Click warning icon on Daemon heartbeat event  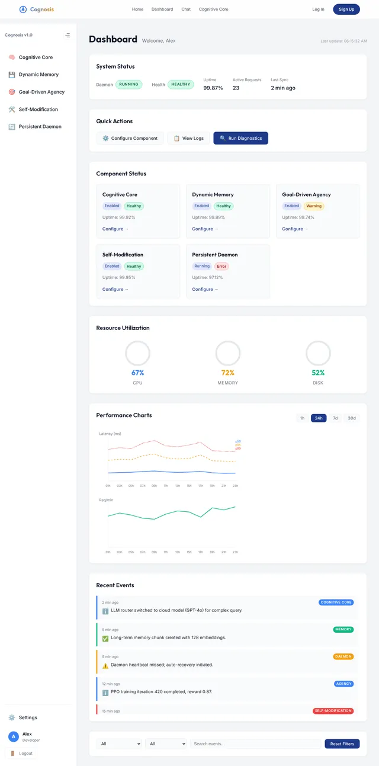pyautogui.click(x=105, y=665)
